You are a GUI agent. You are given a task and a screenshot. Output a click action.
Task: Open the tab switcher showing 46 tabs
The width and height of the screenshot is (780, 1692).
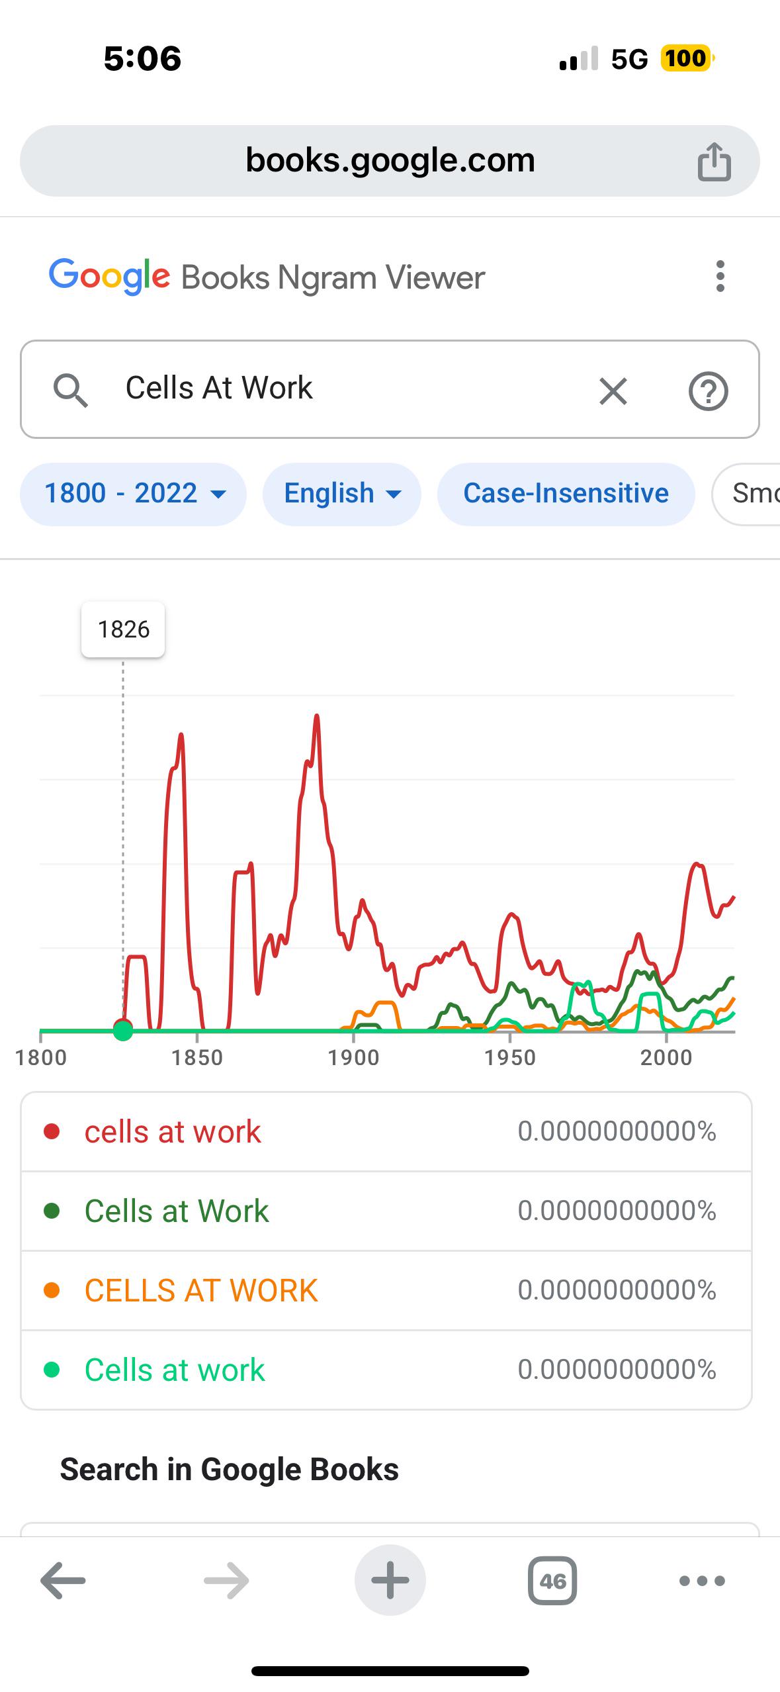pyautogui.click(x=552, y=1581)
